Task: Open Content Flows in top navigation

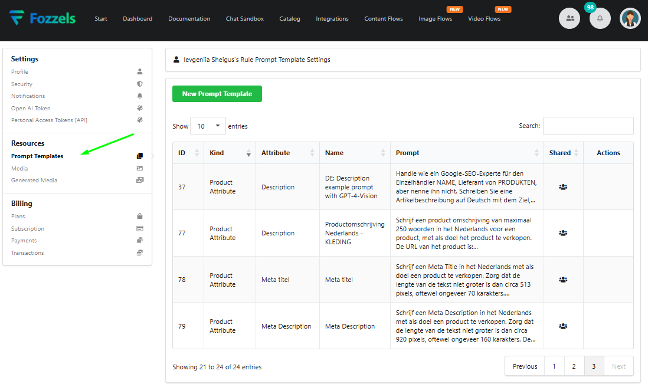Action: tap(384, 19)
